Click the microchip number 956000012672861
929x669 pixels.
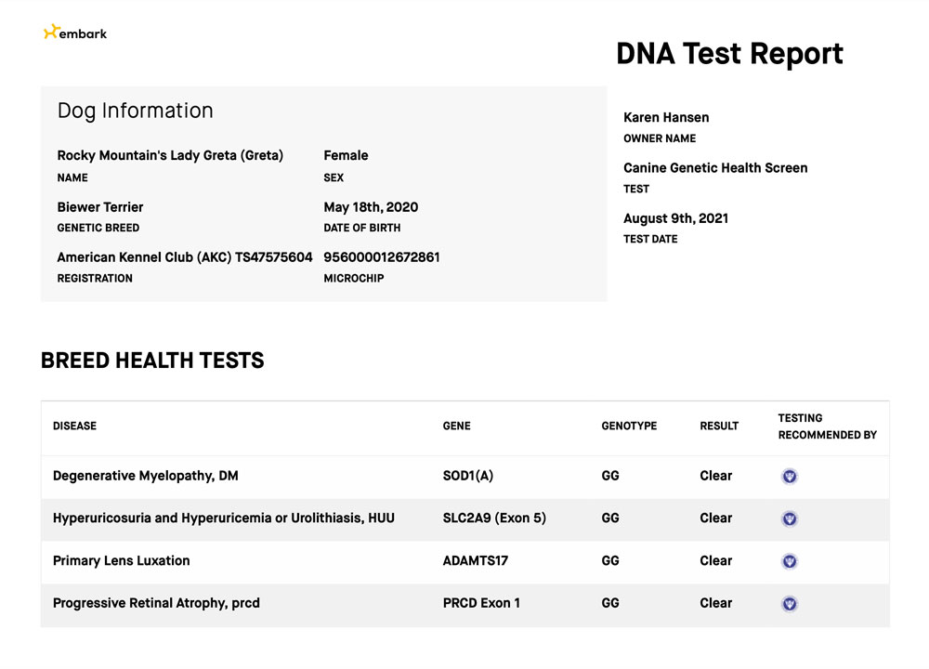click(x=382, y=257)
